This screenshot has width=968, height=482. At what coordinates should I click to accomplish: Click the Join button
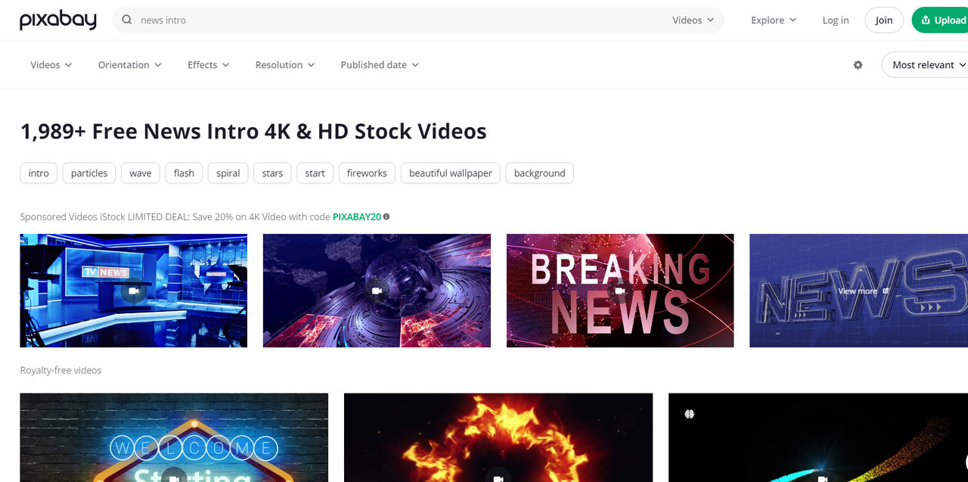coord(884,20)
